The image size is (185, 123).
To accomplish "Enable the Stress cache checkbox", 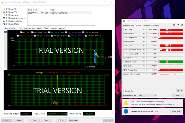I will [7, 15].
